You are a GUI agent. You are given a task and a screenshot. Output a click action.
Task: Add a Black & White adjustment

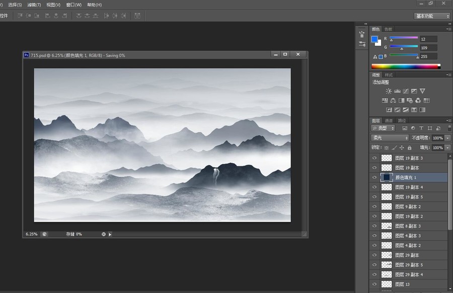coord(402,101)
